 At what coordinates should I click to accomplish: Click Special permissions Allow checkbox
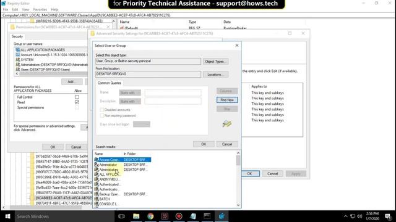(x=77, y=107)
